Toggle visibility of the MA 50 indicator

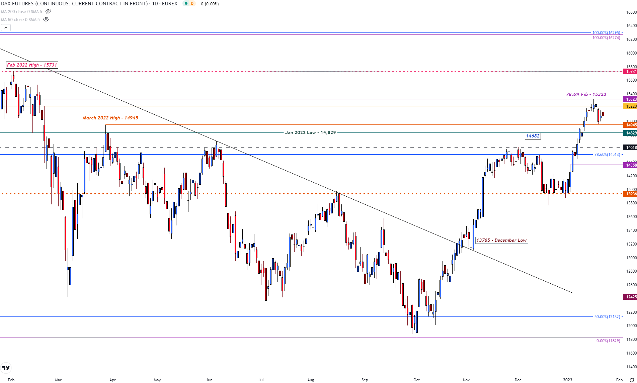46,19
